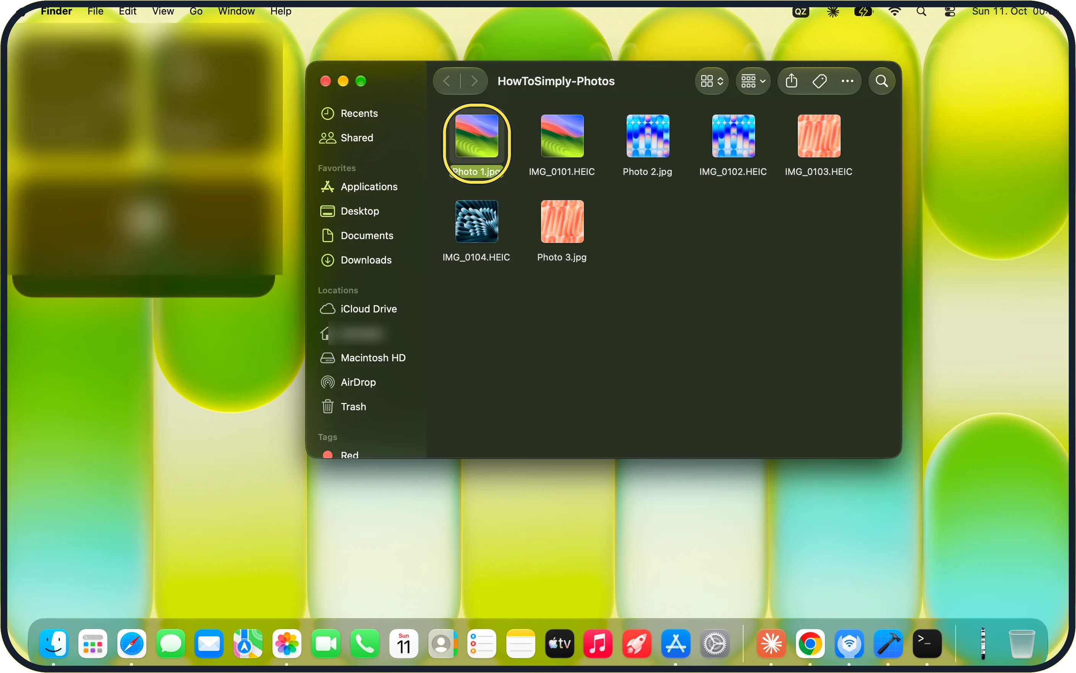Open the more actions ellipsis menu

(x=847, y=81)
